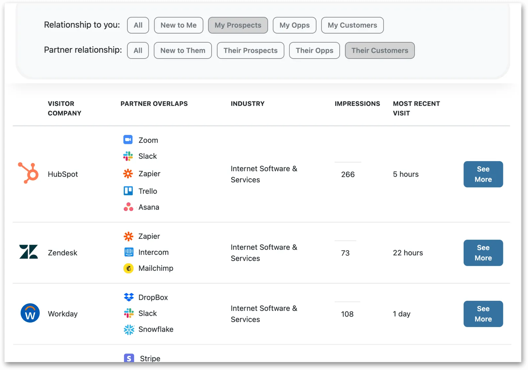Click the 22 hours recent visit value
This screenshot has height=370, width=528.
408,253
